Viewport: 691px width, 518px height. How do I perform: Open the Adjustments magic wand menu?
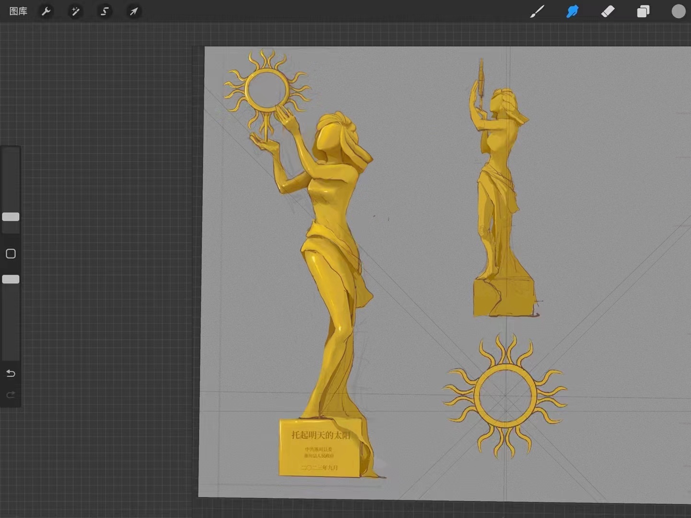(x=76, y=11)
